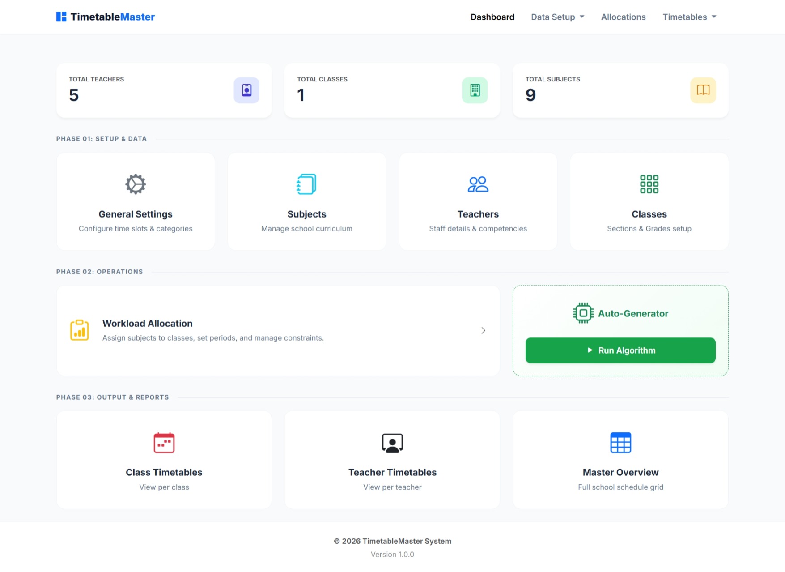Click the Total Classes building icon
Viewport: 785px width, 572px height.
point(475,90)
